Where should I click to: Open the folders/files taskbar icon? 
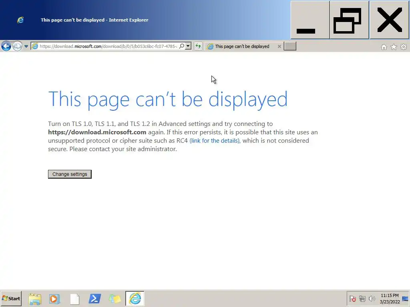(115, 299)
